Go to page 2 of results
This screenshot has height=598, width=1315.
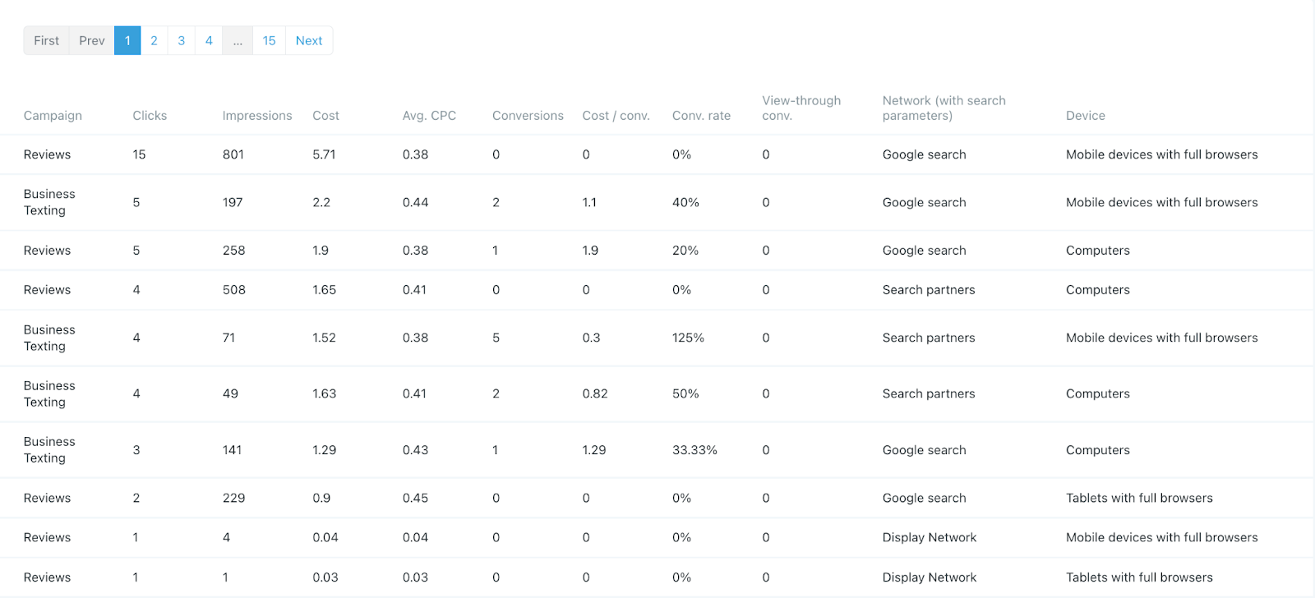click(154, 40)
